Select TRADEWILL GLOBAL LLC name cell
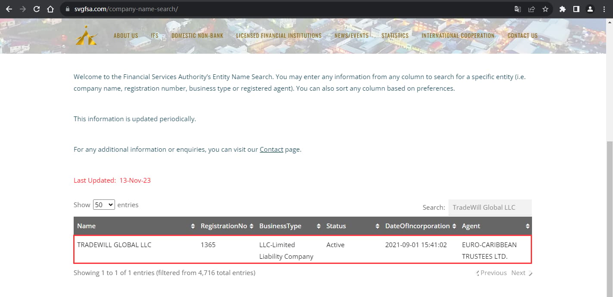This screenshot has width=613, height=297. click(114, 245)
